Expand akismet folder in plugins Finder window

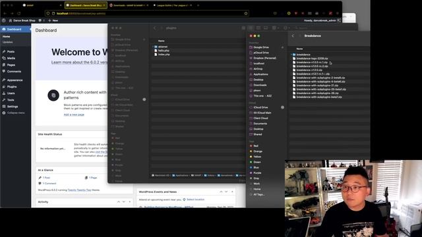[153, 47]
